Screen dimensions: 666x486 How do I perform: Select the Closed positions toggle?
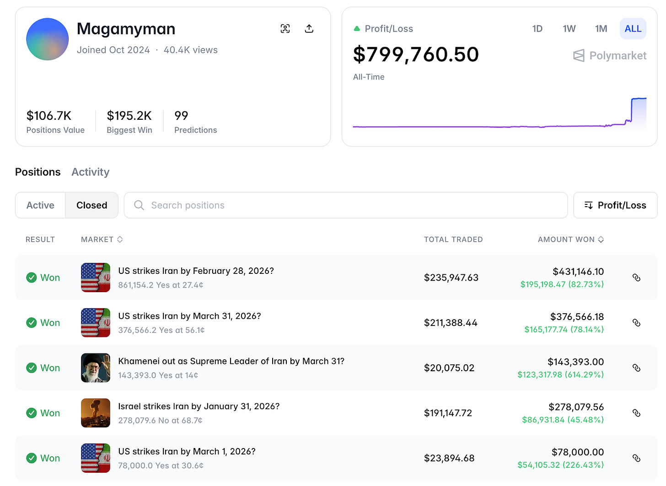point(92,205)
